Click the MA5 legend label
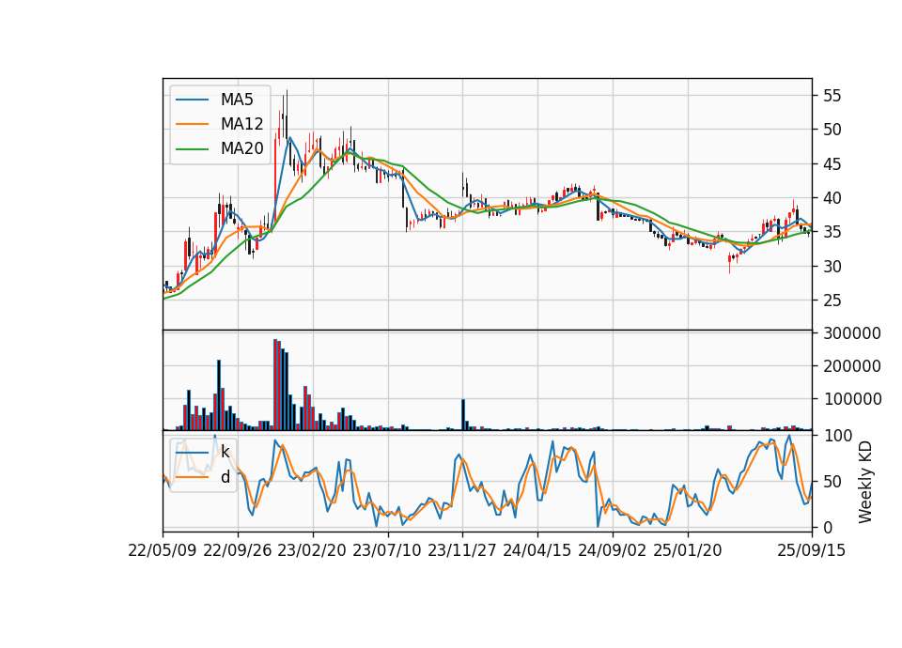This screenshot has height=648, width=902. pyautogui.click(x=237, y=100)
